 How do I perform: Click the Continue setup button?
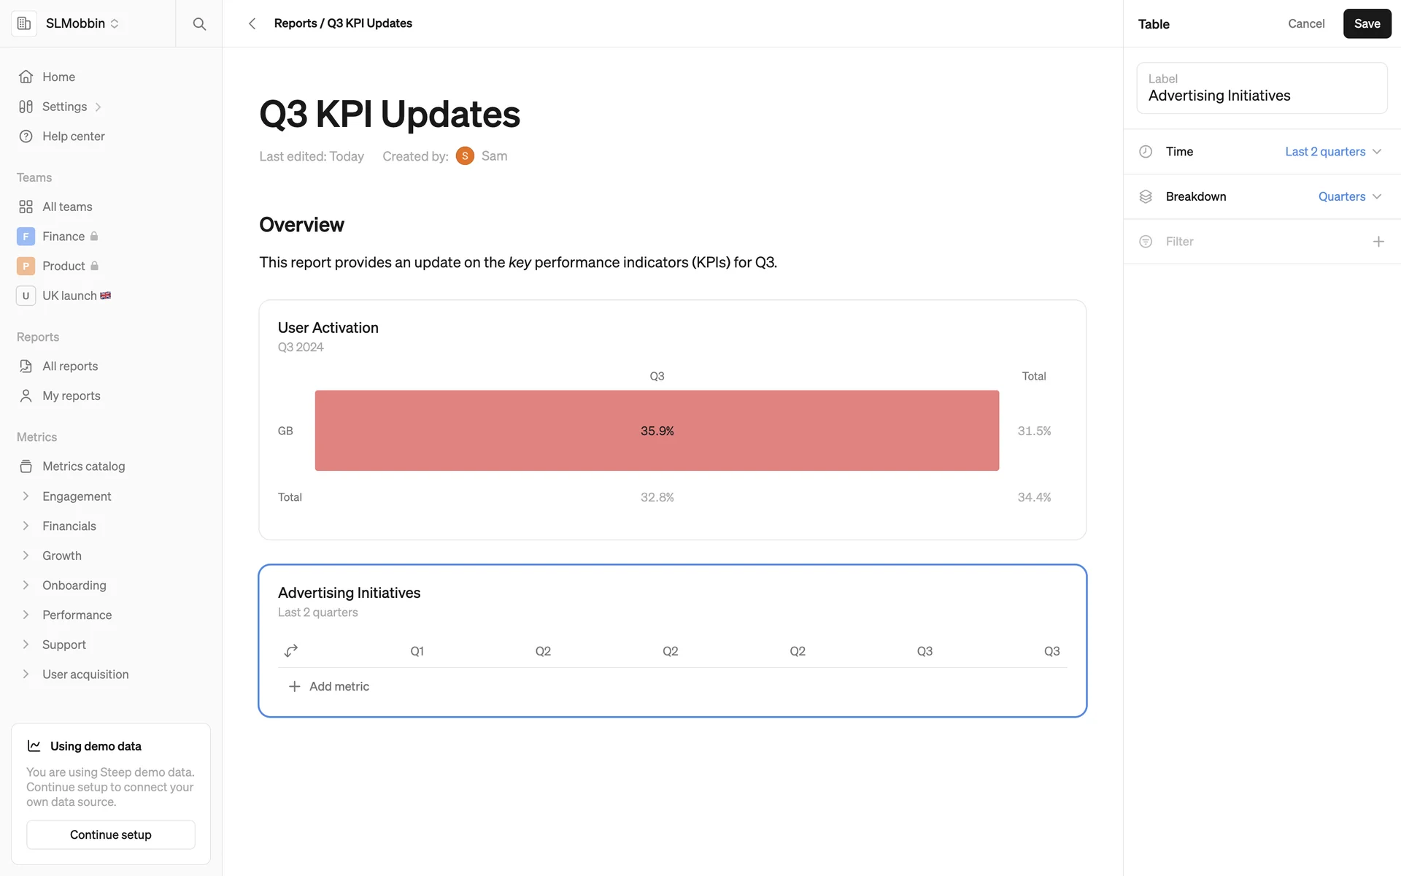111,834
